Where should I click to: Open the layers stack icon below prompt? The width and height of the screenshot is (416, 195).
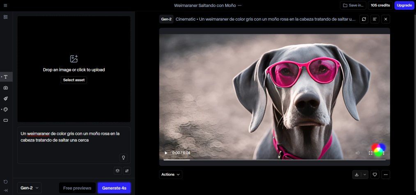117,171
